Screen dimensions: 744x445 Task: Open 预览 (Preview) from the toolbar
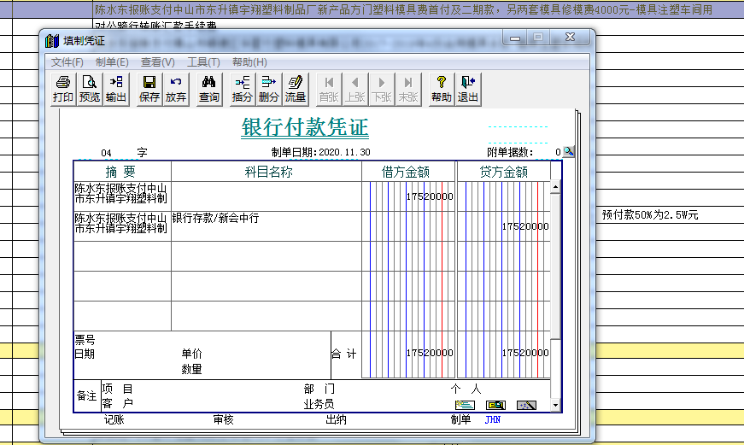(x=89, y=89)
